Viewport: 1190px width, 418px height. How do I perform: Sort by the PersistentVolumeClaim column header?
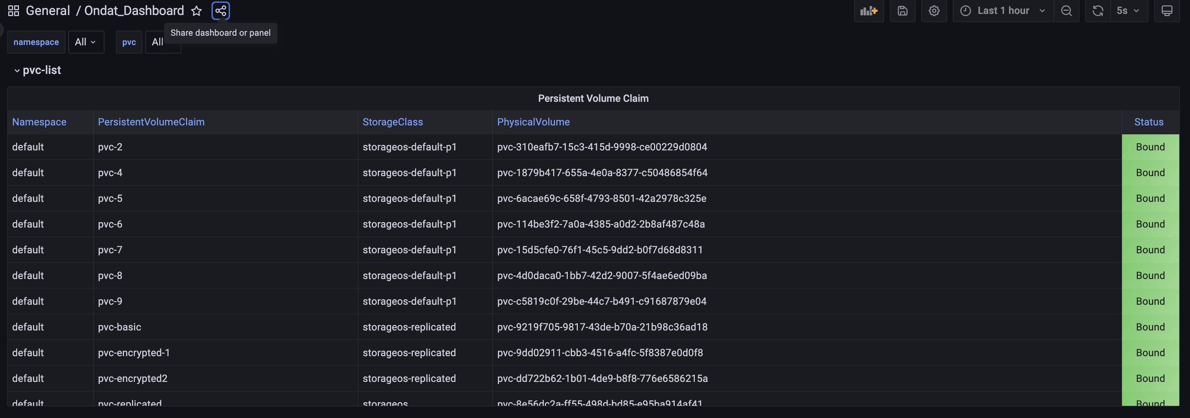pyautogui.click(x=151, y=122)
